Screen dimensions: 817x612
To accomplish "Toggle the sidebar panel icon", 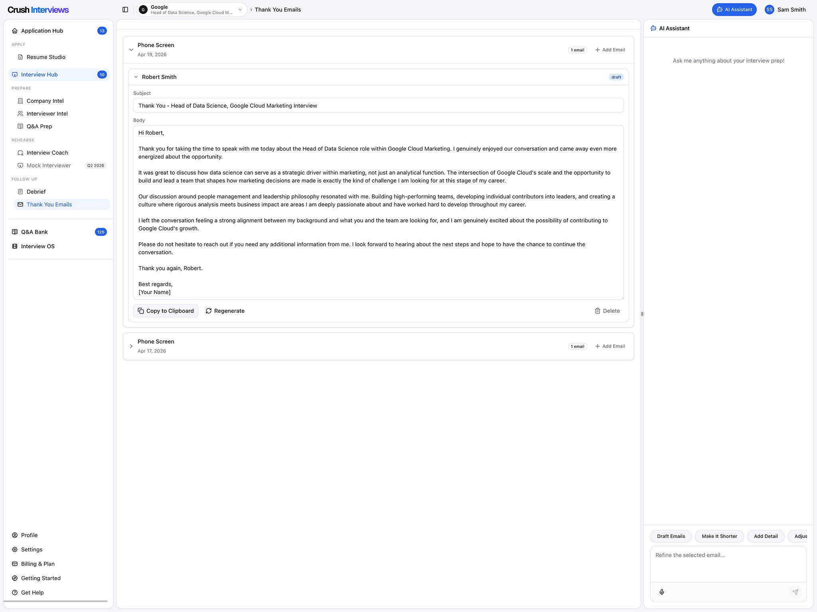I will tap(125, 10).
